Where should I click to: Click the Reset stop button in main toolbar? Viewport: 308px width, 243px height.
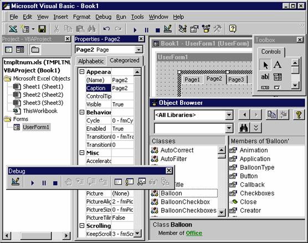[157, 30]
